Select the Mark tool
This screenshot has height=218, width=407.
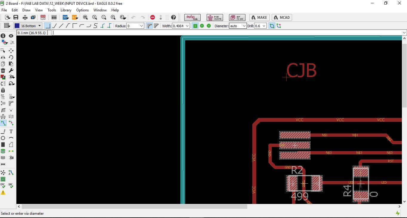click(12, 42)
